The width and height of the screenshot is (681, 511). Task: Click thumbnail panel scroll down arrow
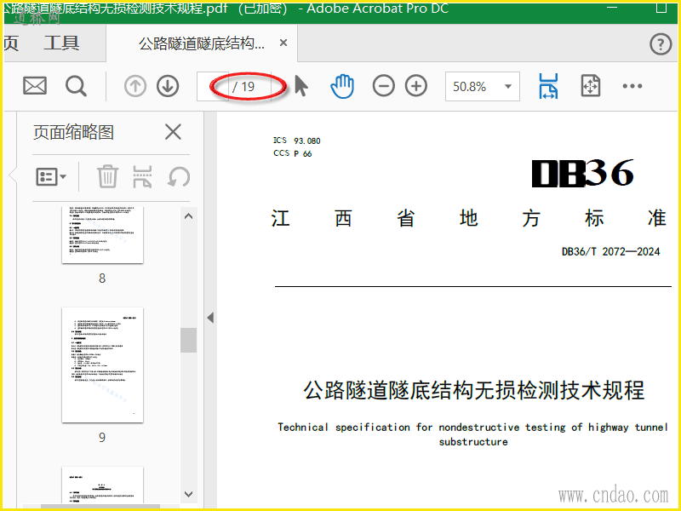tap(188, 494)
